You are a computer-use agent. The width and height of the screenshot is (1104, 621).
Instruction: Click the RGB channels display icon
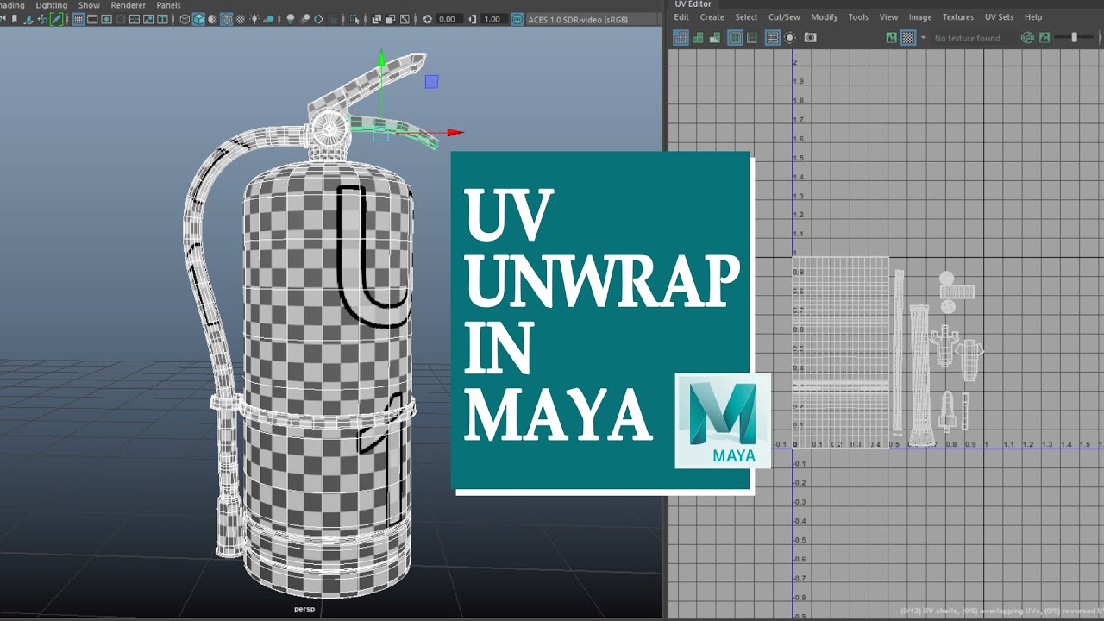coord(1027,37)
